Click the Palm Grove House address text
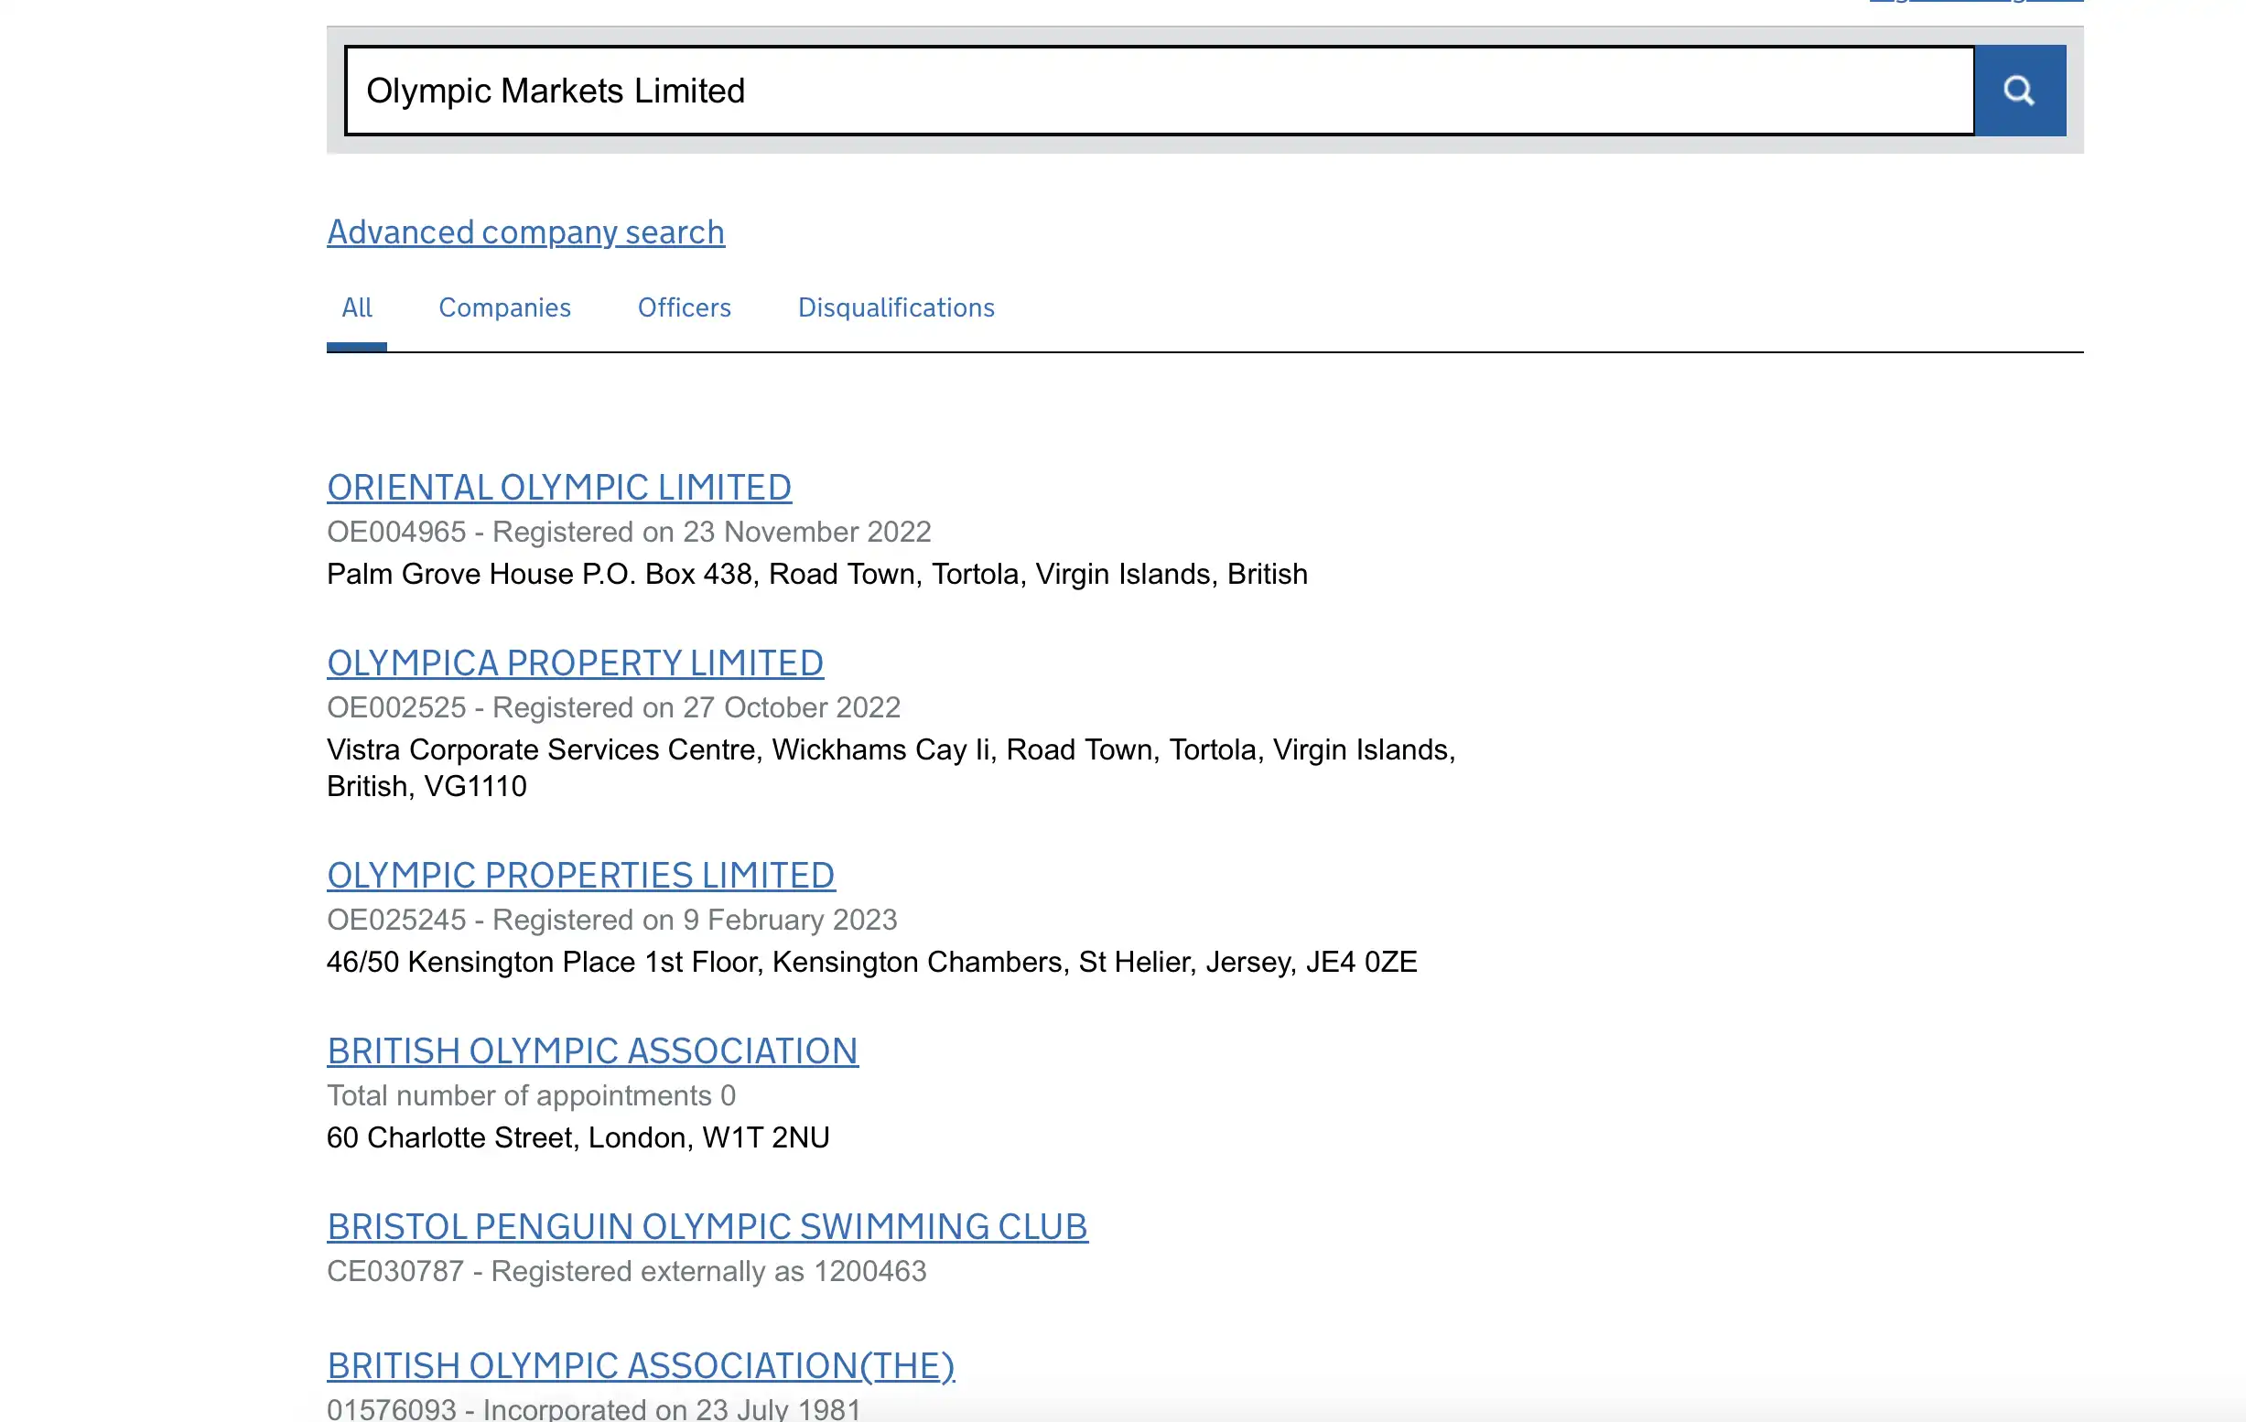Image resolution: width=2246 pixels, height=1422 pixels. click(x=817, y=574)
